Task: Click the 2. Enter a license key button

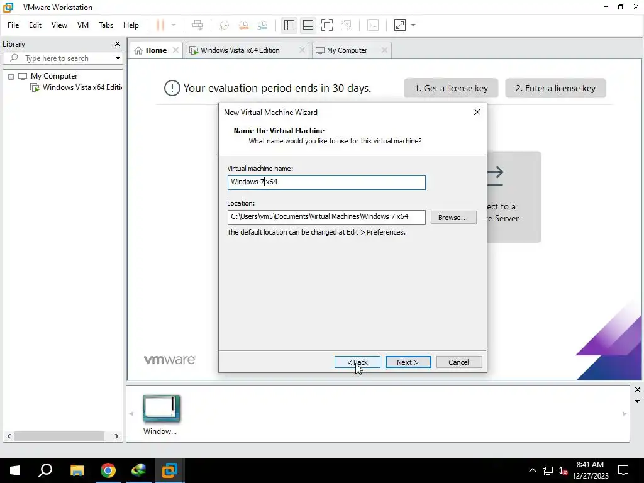Action: pos(555,88)
